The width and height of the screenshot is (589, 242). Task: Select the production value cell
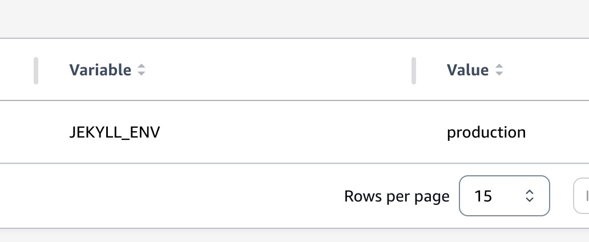[486, 132]
